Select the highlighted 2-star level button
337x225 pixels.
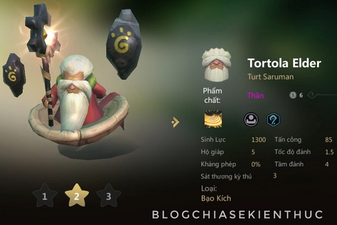pos(77,196)
